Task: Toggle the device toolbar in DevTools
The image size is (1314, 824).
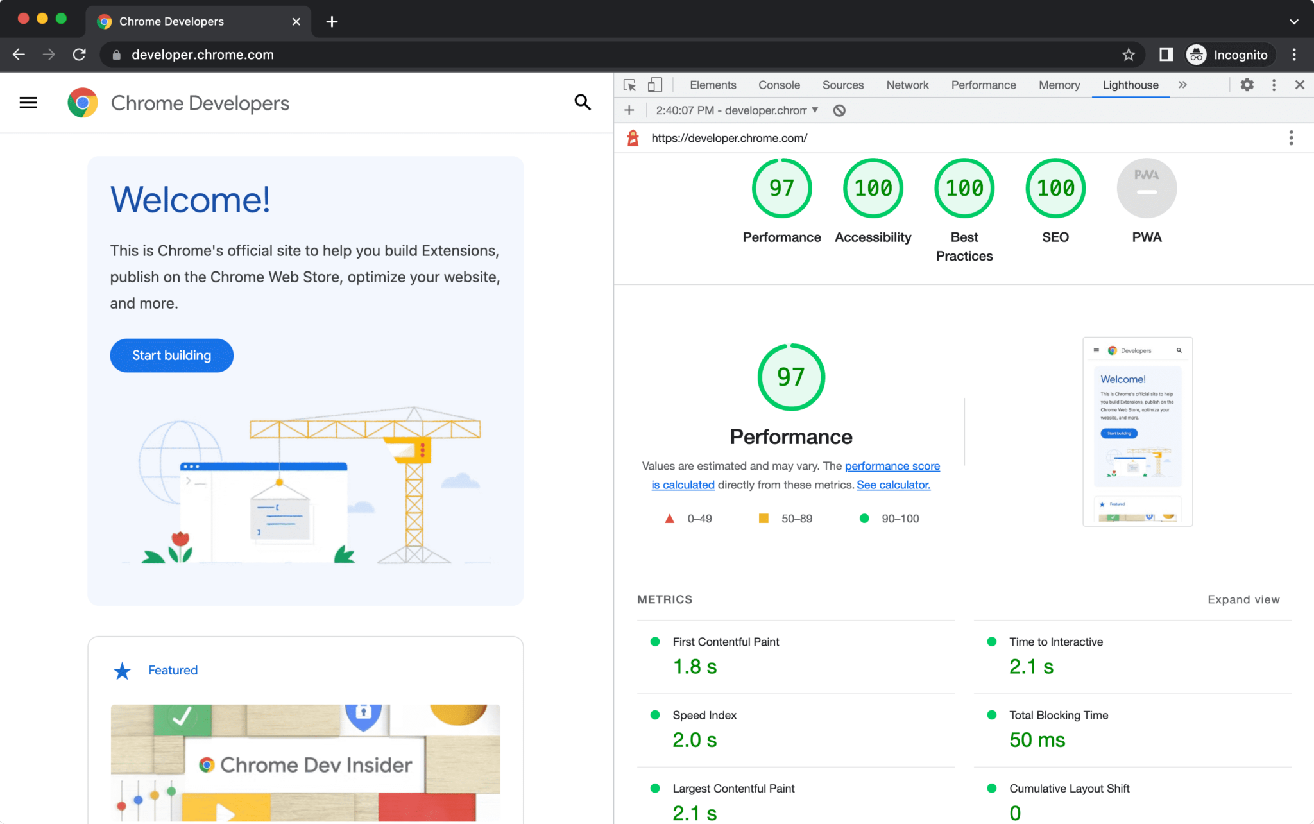Action: [655, 84]
